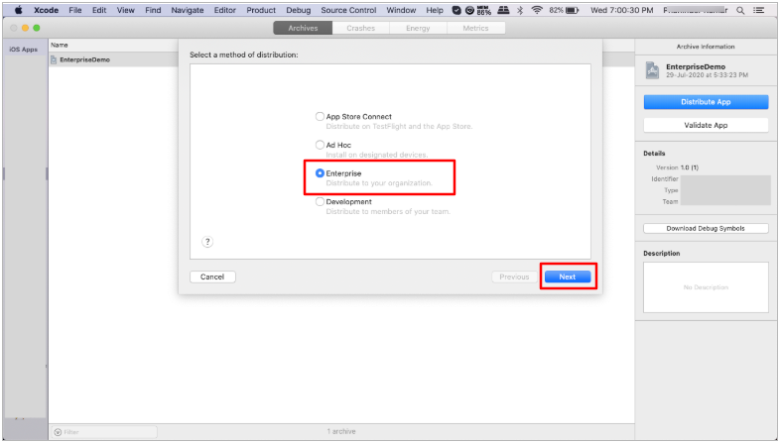Click the Previous button
The height and width of the screenshot is (443, 780).
[x=514, y=277]
